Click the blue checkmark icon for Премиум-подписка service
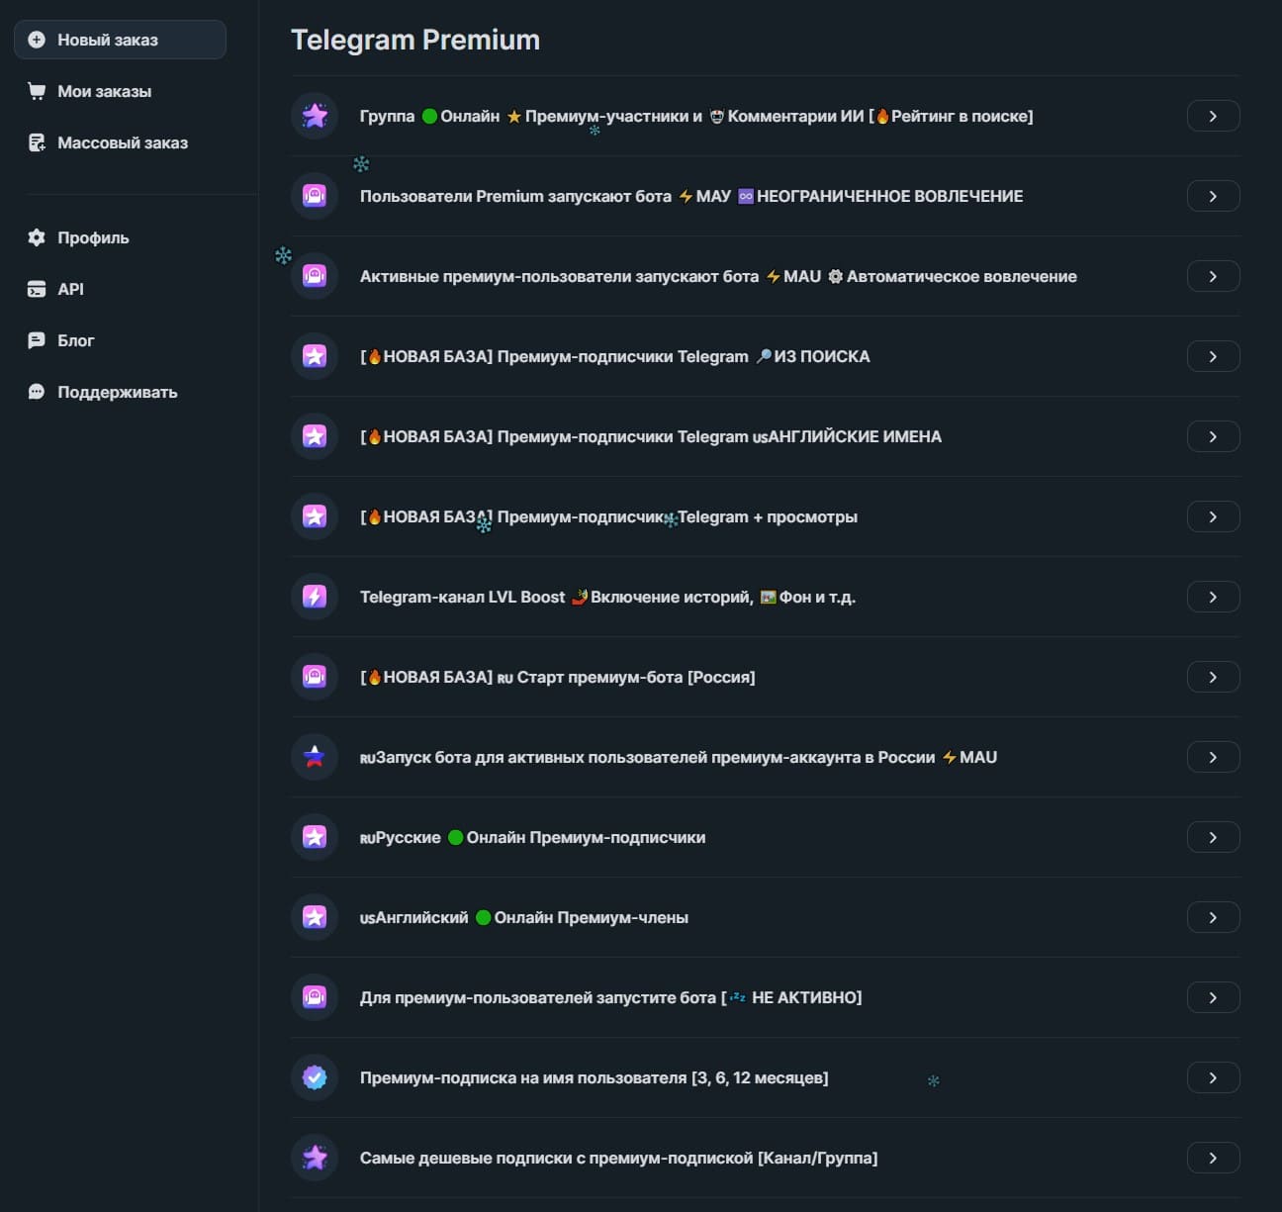Screen dimensions: 1282x1212 314,1077
